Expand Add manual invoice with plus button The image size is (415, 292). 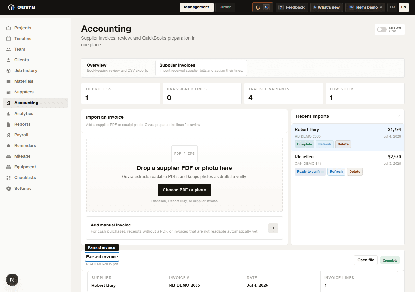click(x=273, y=228)
